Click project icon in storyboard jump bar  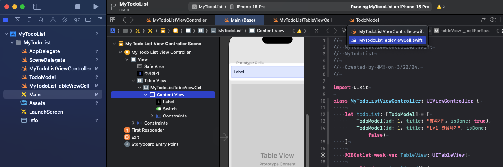(x=112, y=31)
